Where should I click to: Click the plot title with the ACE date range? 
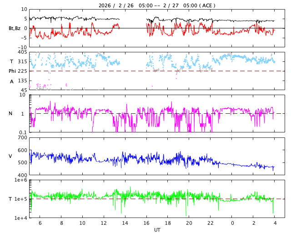click(157, 5)
